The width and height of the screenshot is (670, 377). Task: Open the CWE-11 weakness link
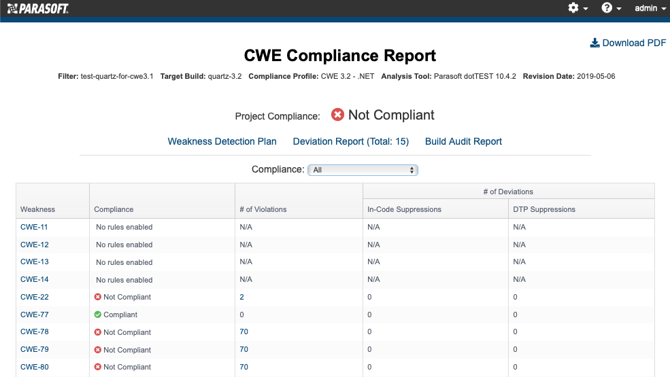point(34,227)
